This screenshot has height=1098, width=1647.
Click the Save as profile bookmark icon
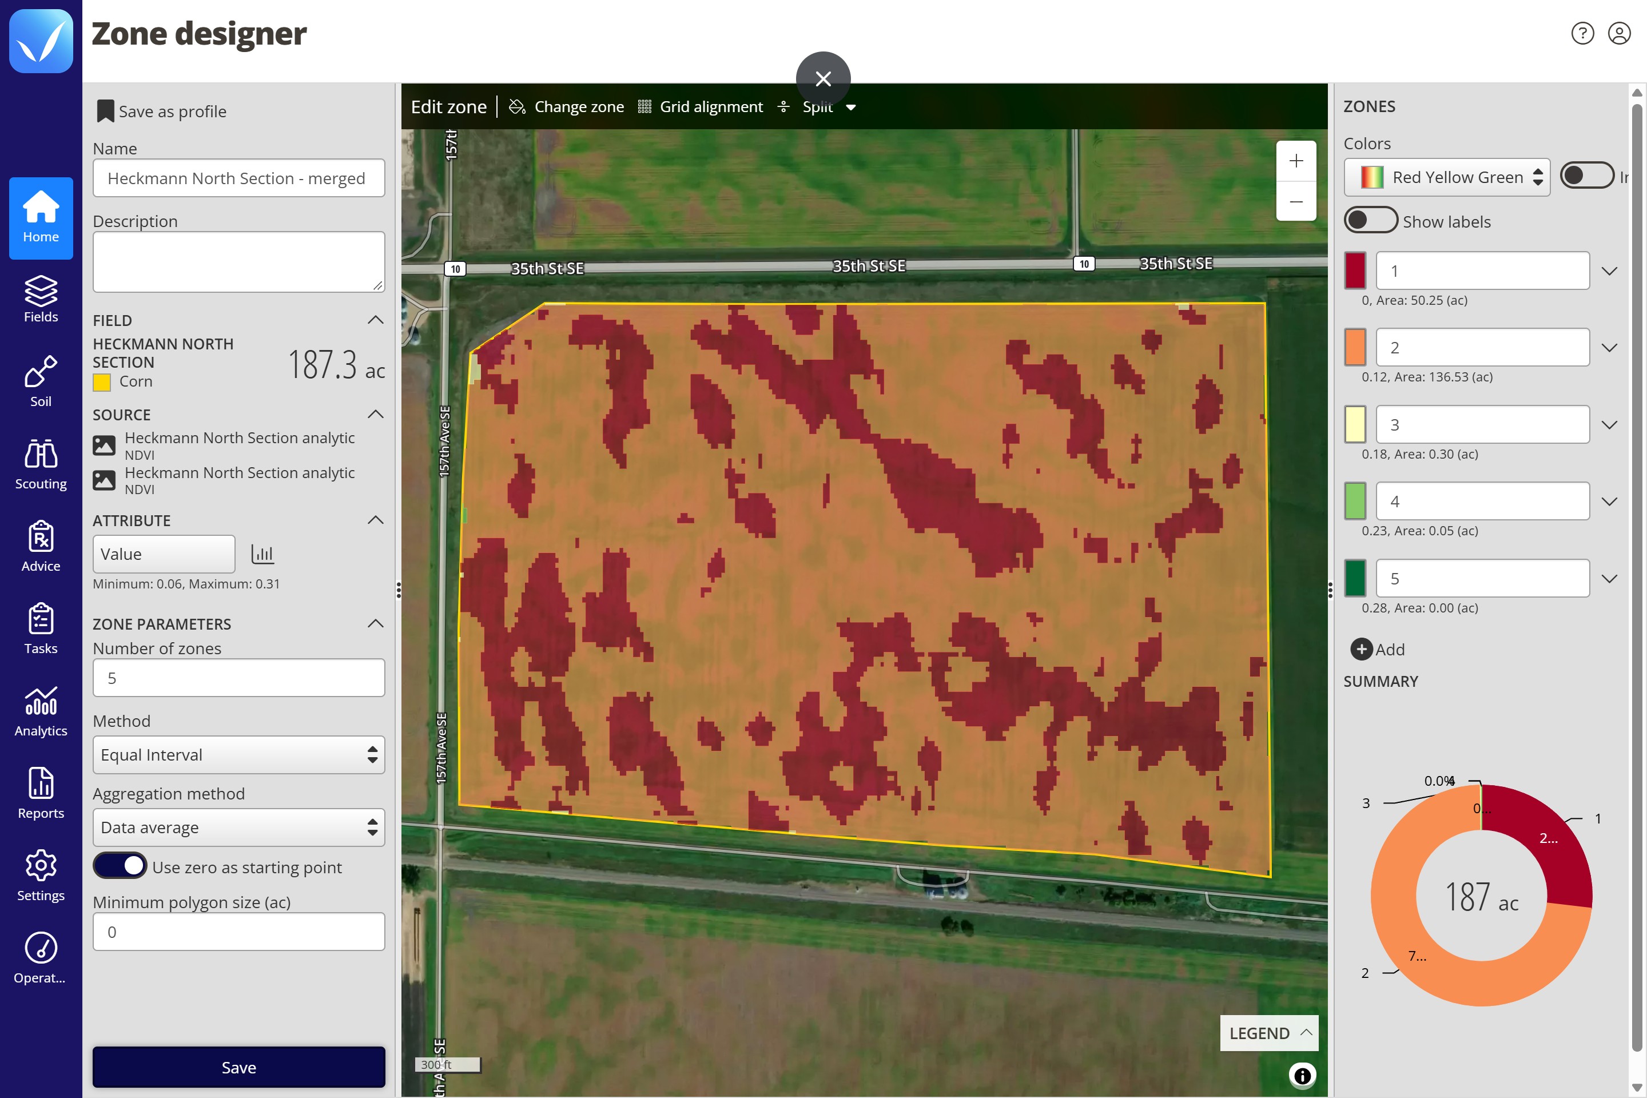click(x=105, y=110)
